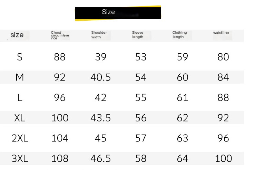Select shoulder width value 40.5
Screen dimensions: 255x170
point(101,77)
